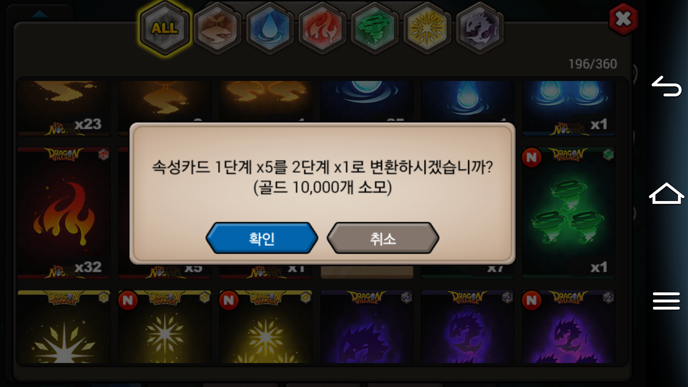Filter cards by dark dragon attribute
This screenshot has height=387, width=688.
479,29
